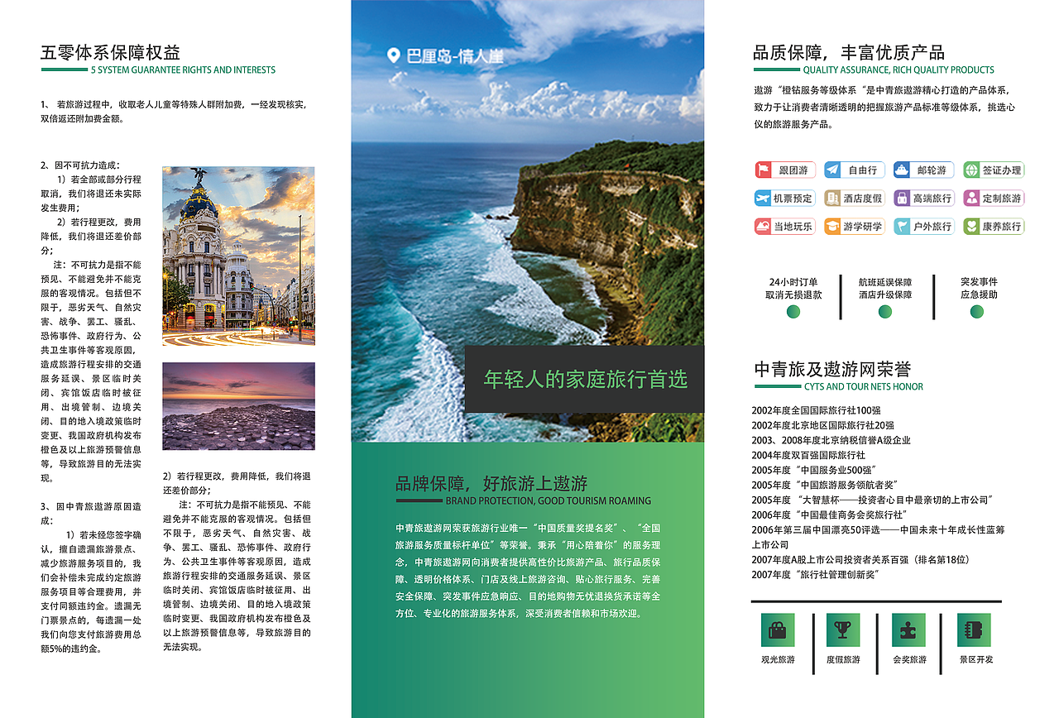Image resolution: width=1059 pixels, height=718 pixels.
Task: Click the trophy icon above 度假旅游
Action: click(x=843, y=630)
